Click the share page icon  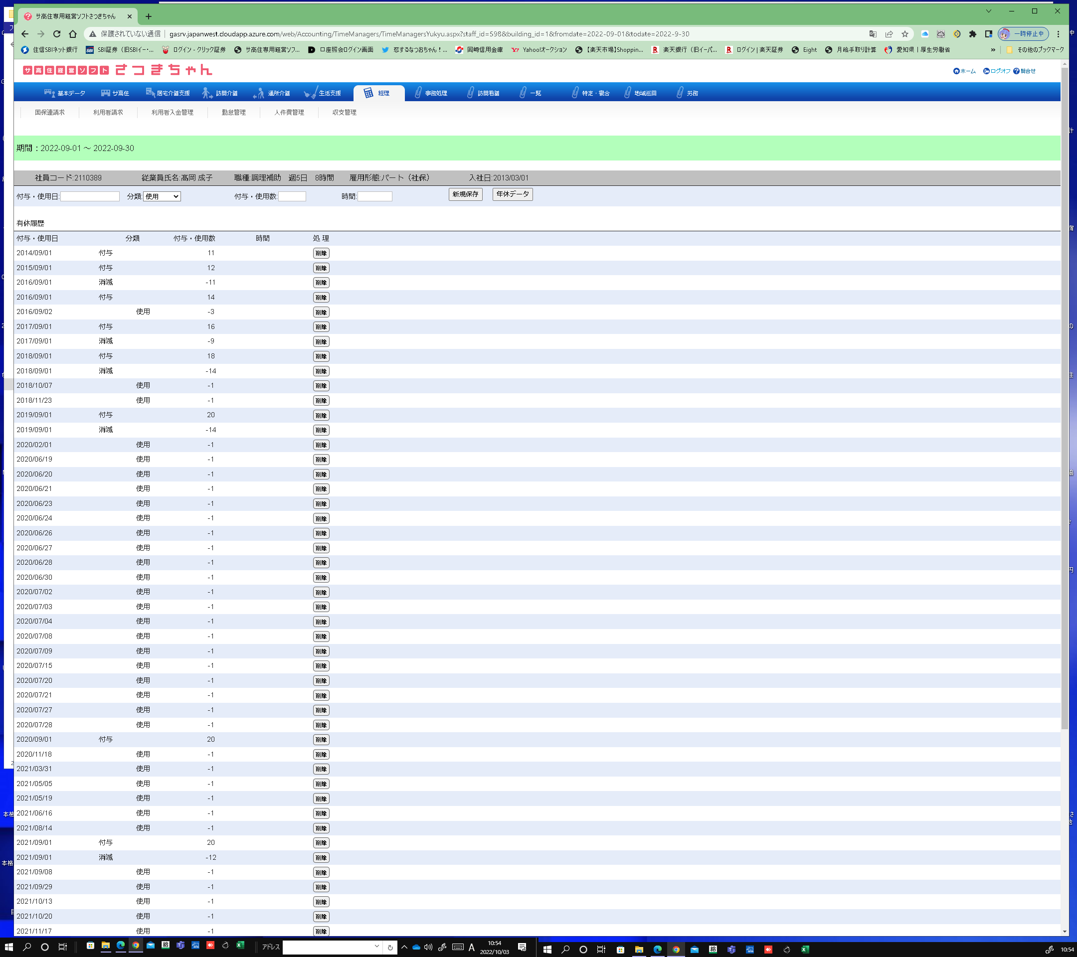click(889, 34)
